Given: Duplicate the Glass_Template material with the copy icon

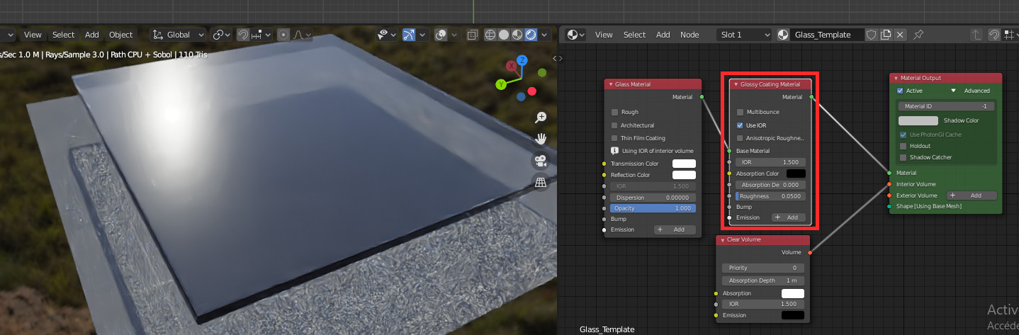Looking at the screenshot, I should coord(886,35).
